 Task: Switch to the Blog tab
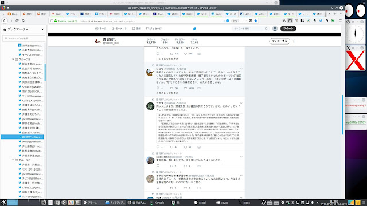[x=13, y=14]
